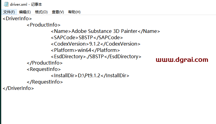Click the opening <DriverInfo> tag line

coord(17,18)
